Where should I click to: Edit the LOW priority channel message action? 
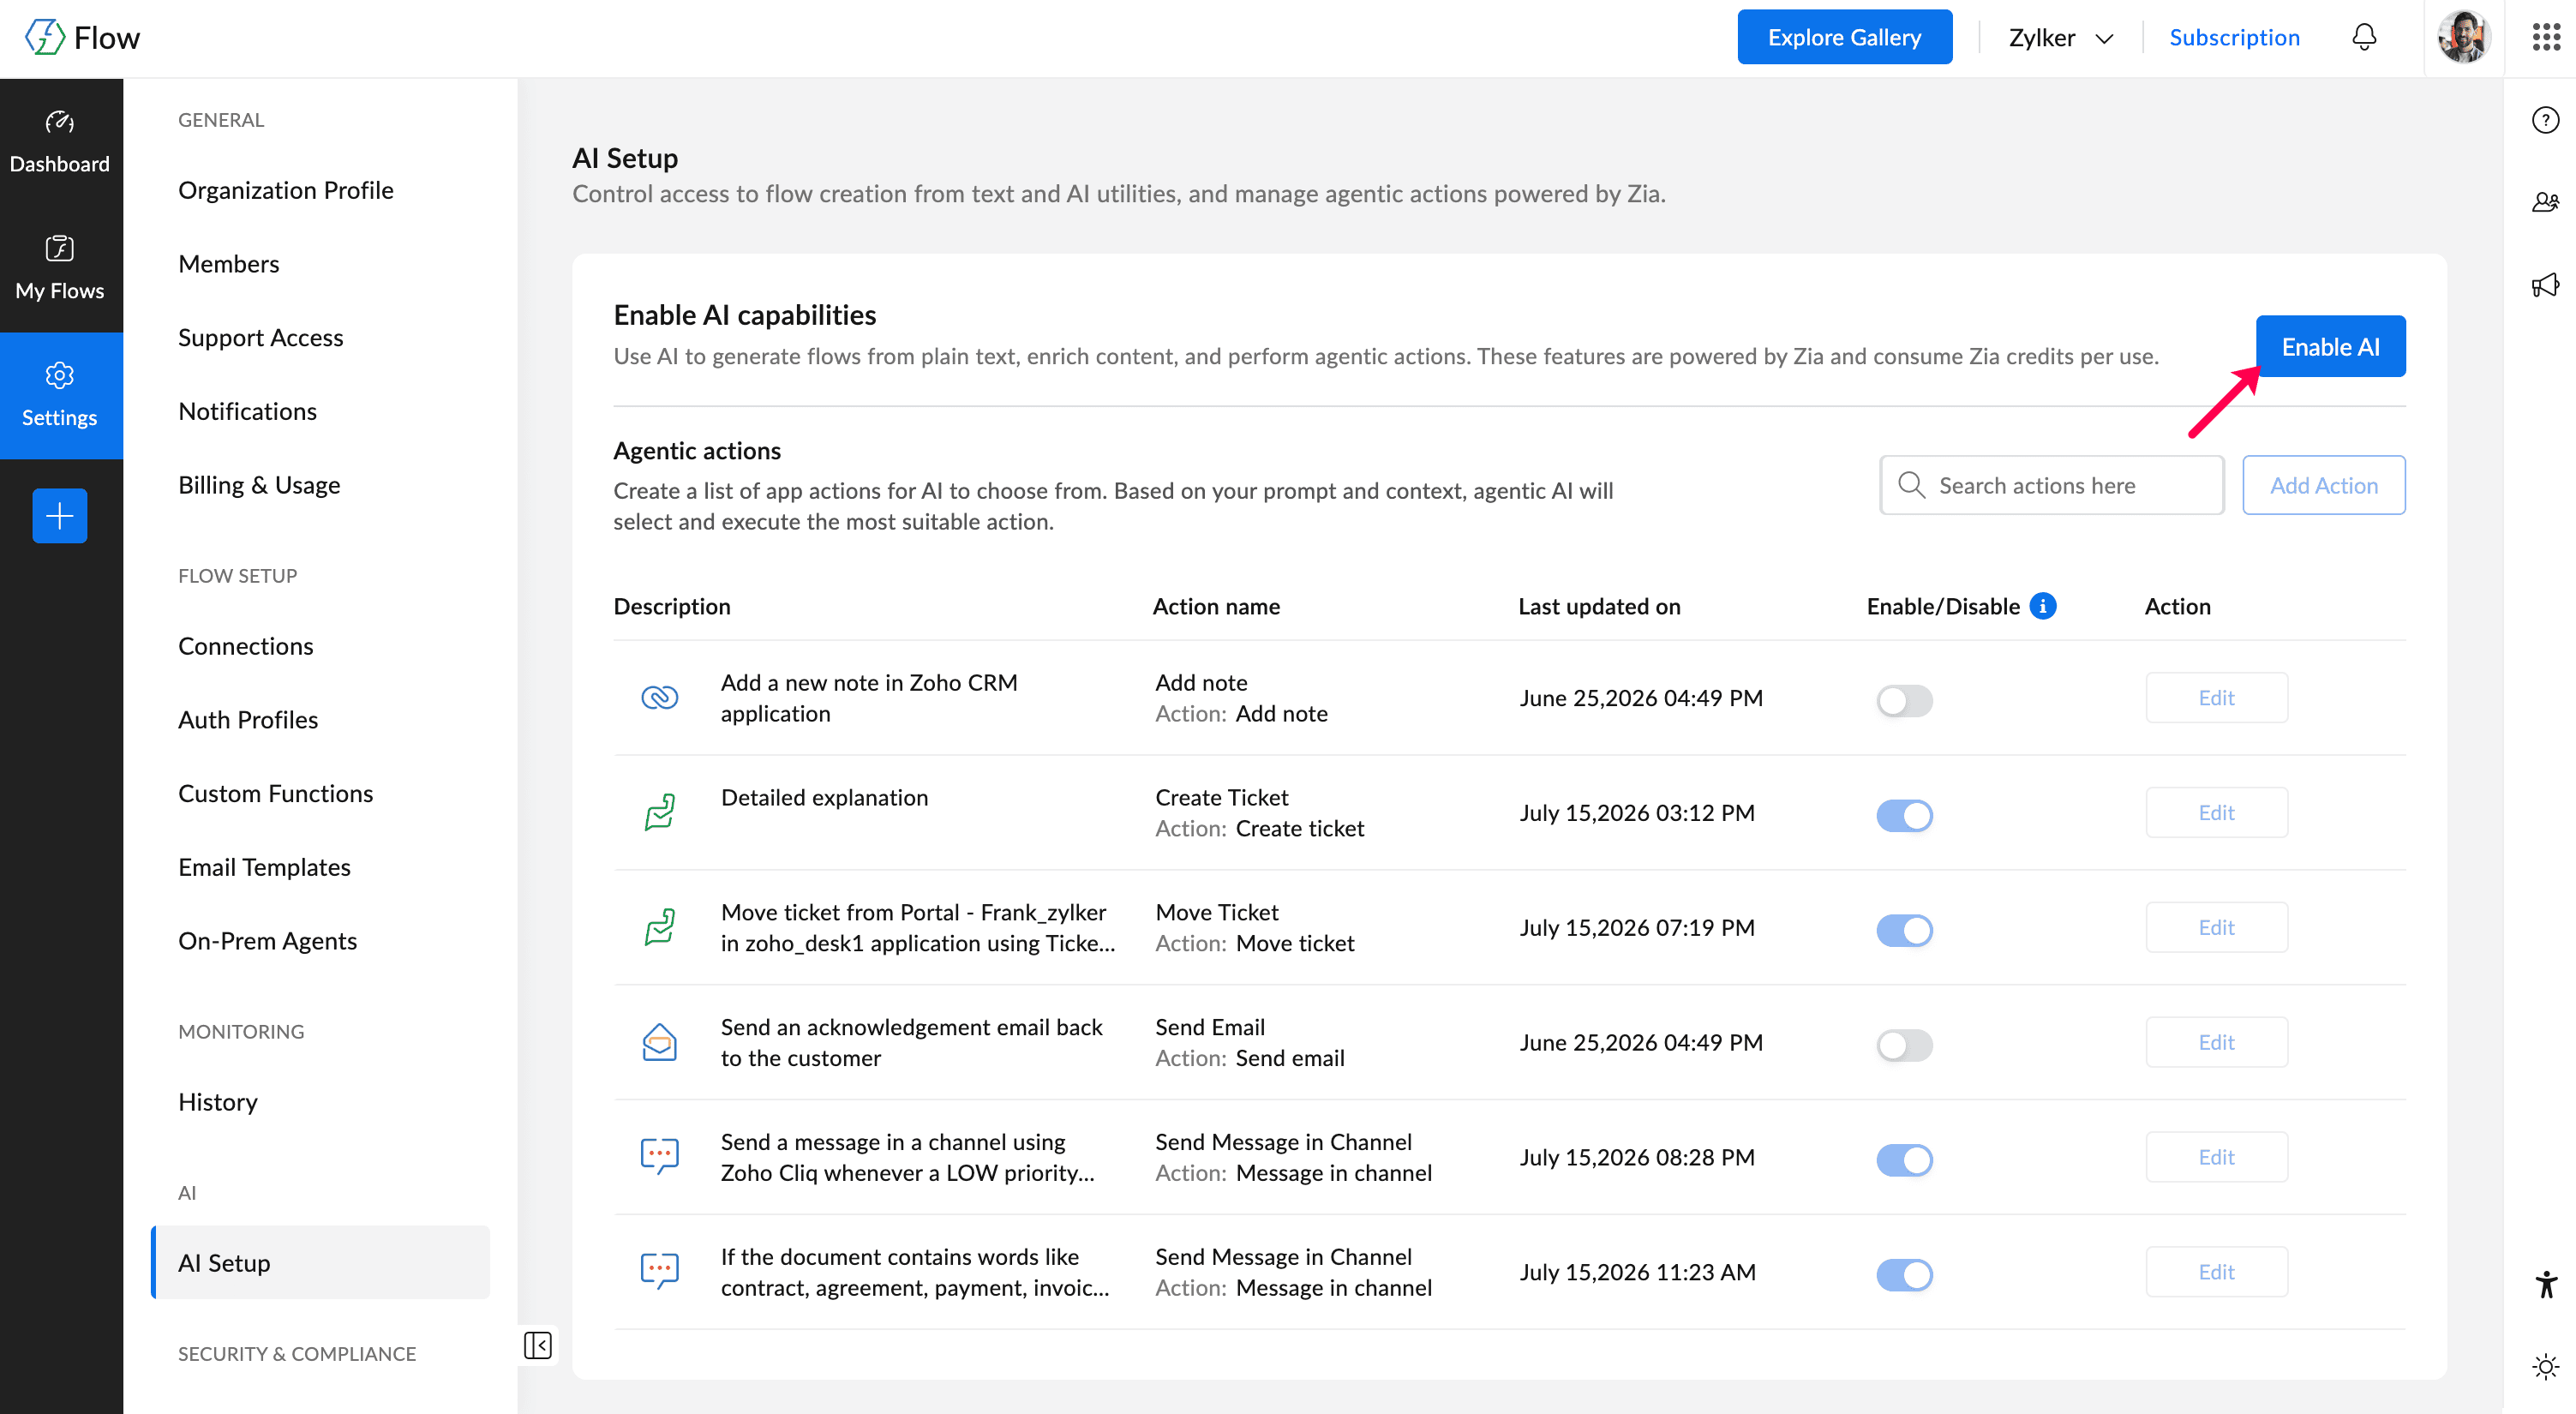click(x=2216, y=1157)
